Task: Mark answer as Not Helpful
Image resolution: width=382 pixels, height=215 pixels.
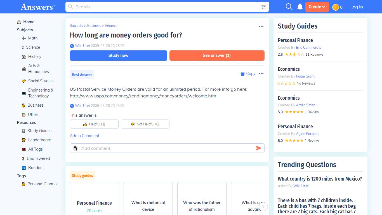Action: [x=145, y=124]
